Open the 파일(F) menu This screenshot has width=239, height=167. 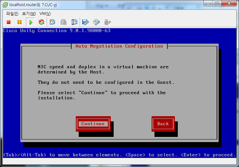pos(12,14)
